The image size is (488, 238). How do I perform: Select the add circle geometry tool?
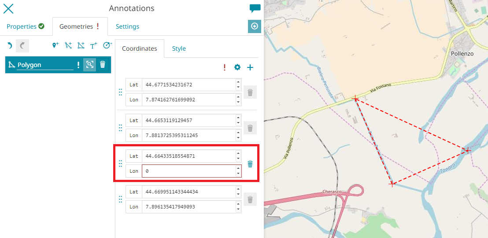click(107, 45)
